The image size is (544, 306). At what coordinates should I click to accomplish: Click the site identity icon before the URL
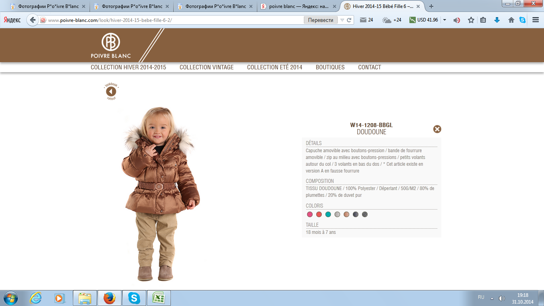pyautogui.click(x=43, y=20)
